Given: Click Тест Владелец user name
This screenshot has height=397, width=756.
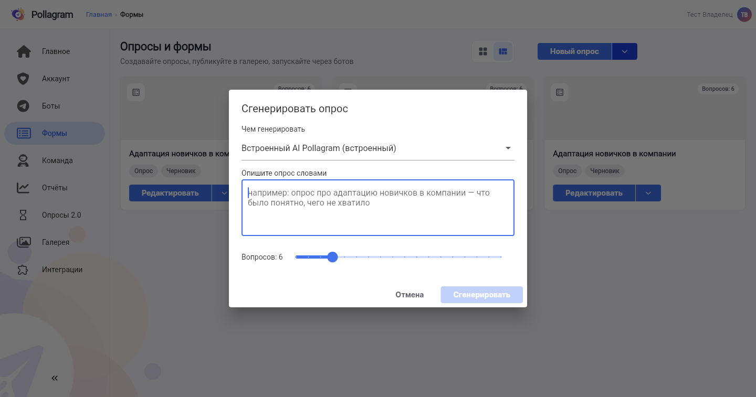Looking at the screenshot, I should [709, 15].
